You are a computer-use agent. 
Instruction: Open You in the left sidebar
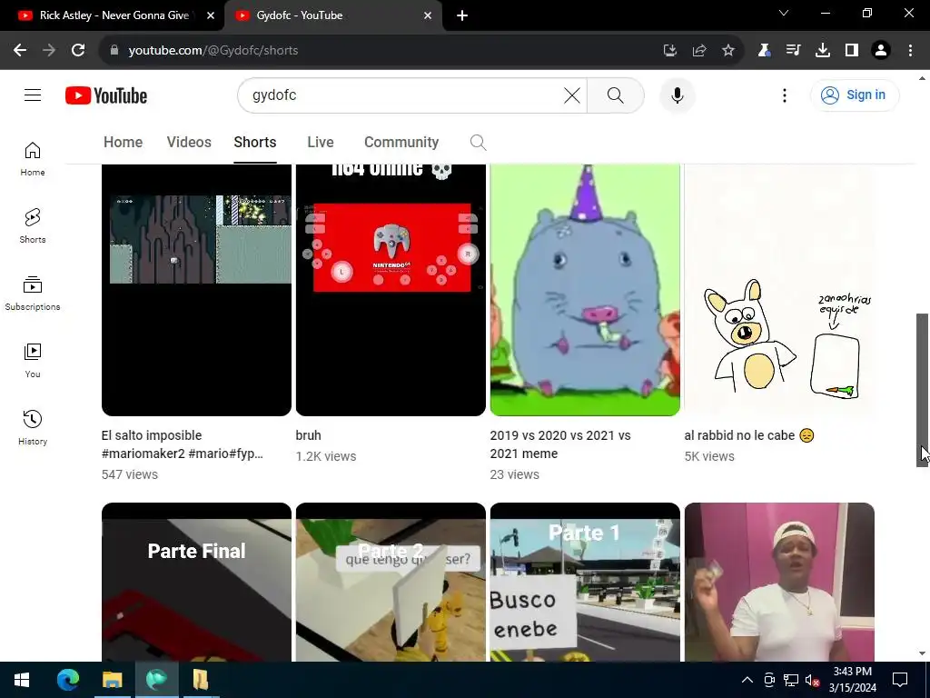(33, 360)
